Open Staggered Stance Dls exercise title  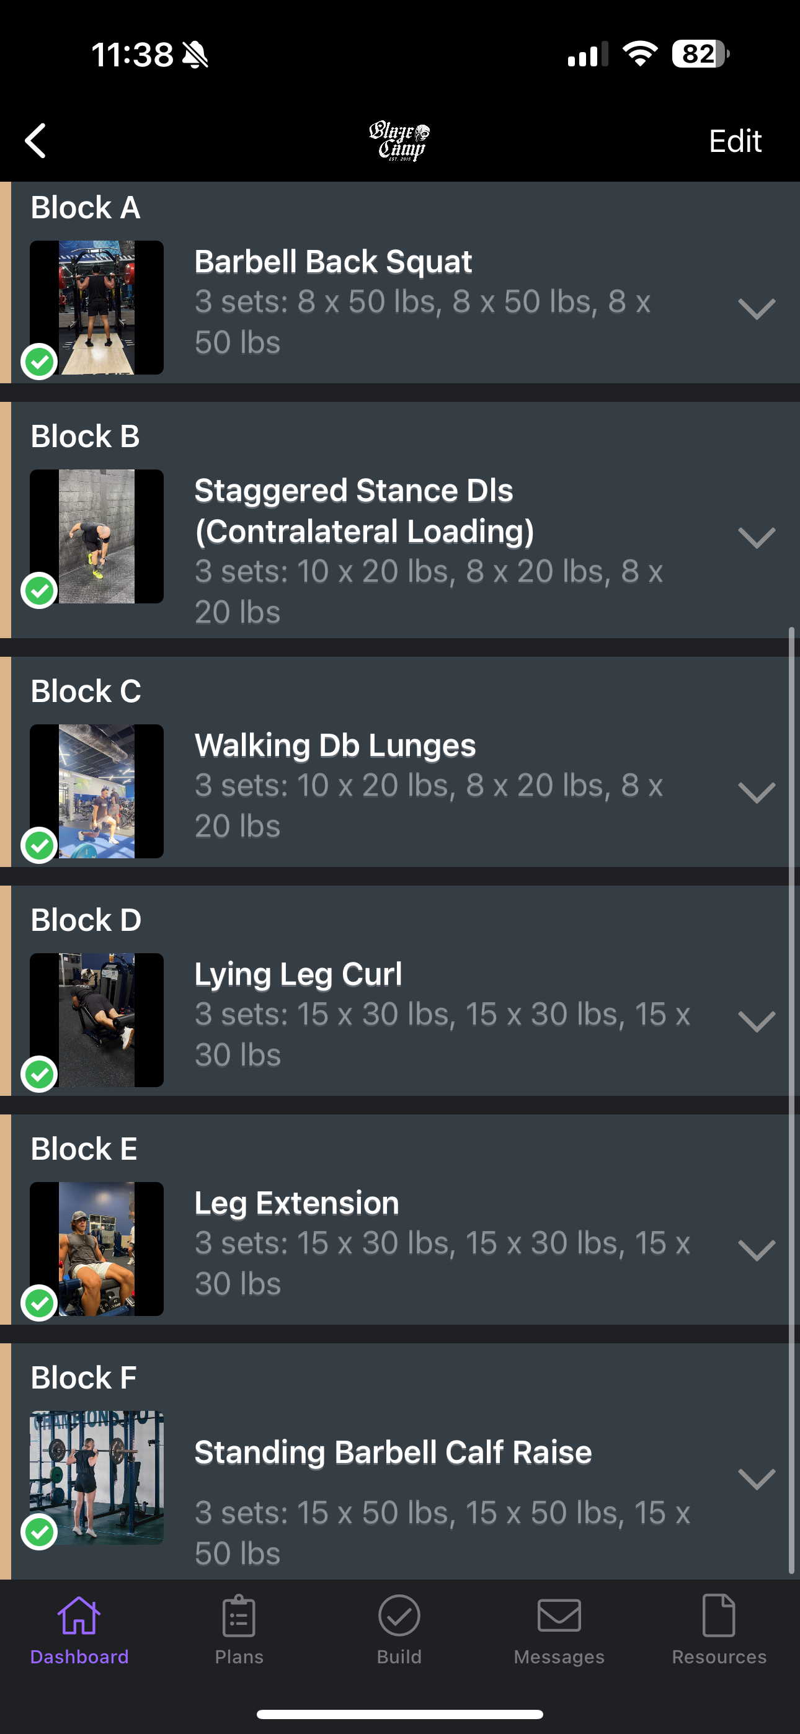[x=363, y=510]
